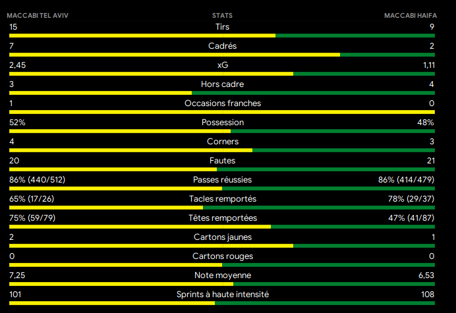Select the Corners stat label

pyautogui.click(x=222, y=142)
